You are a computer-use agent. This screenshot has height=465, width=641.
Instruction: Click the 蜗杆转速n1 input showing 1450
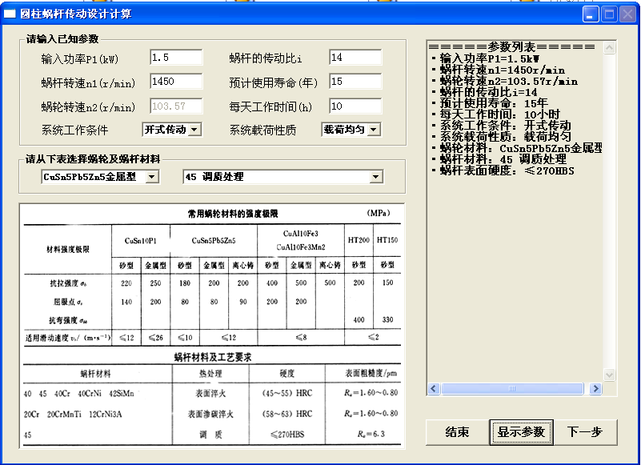176,81
